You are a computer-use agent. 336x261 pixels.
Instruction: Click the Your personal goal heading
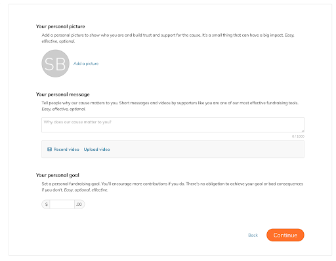tap(58, 175)
